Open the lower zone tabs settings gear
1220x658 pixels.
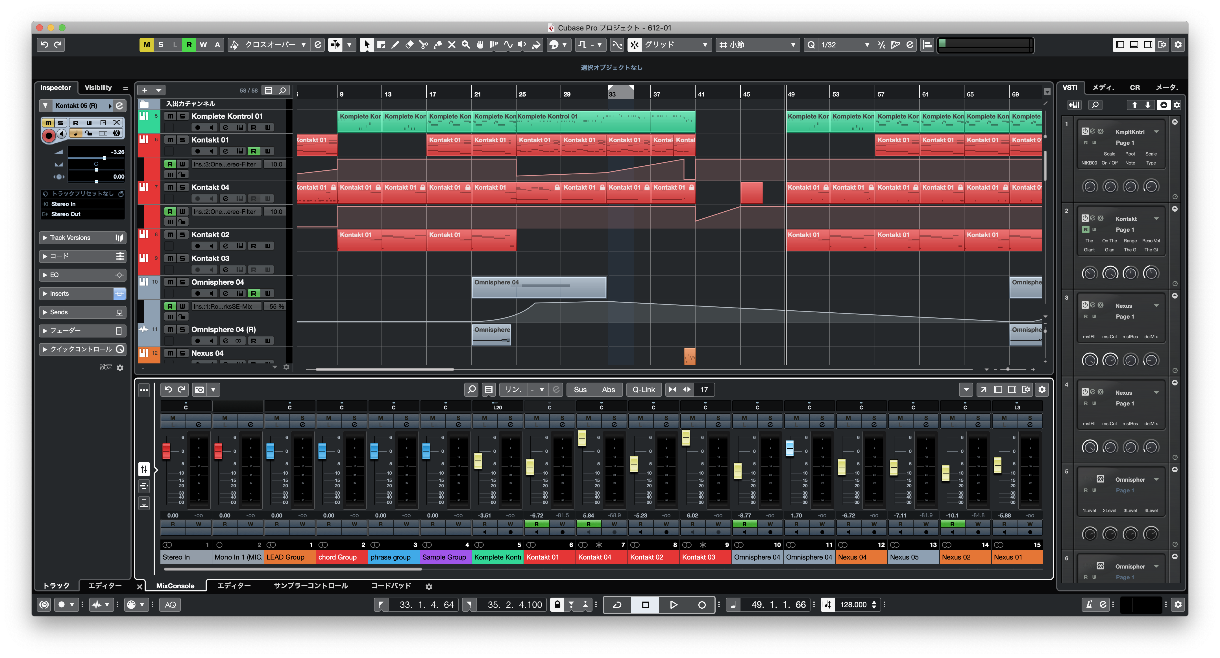[x=429, y=587]
